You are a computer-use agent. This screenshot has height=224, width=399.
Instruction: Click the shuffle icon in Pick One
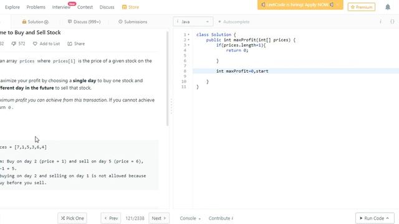(x=63, y=218)
